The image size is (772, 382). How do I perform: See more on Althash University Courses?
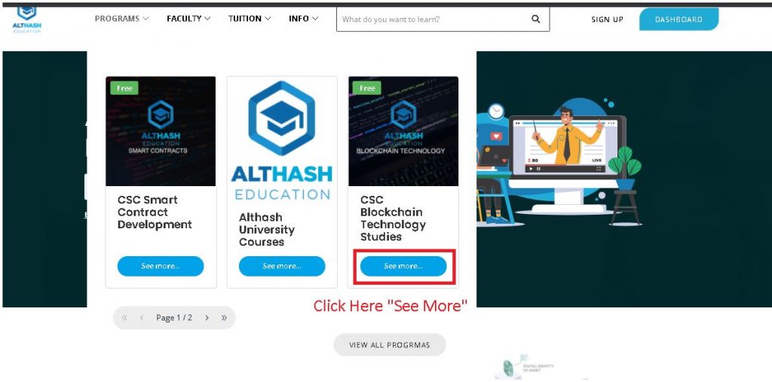(x=282, y=266)
